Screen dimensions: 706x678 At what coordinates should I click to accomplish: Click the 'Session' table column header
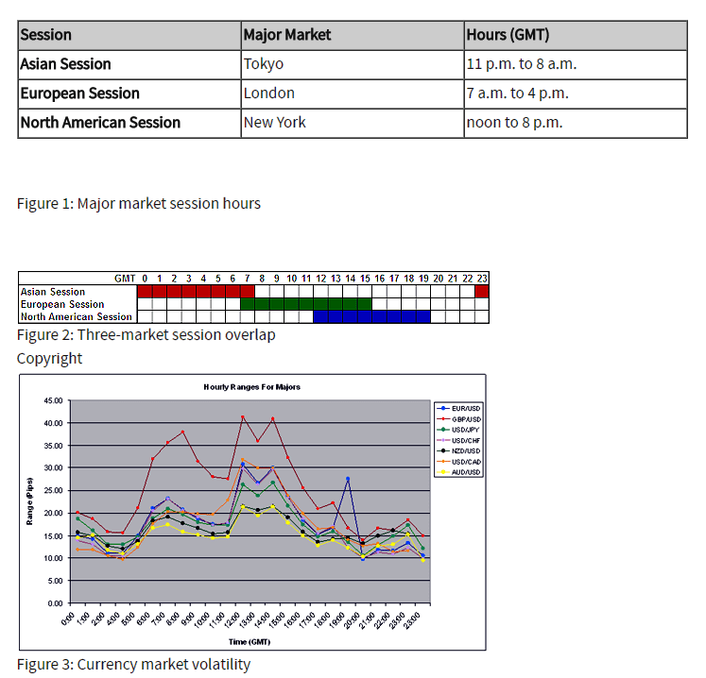(46, 35)
